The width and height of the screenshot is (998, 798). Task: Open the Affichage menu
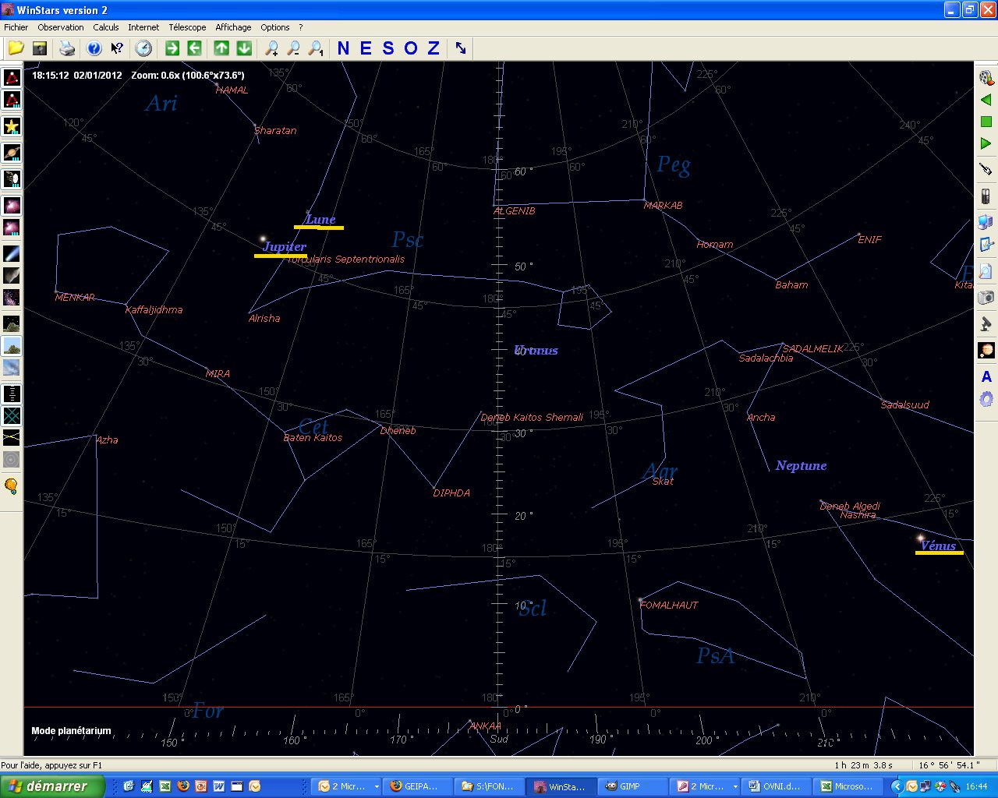point(233,27)
